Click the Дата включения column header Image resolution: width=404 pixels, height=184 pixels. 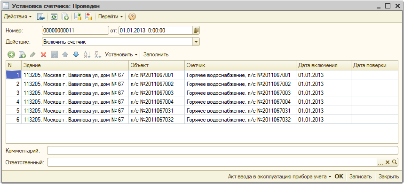(x=324, y=65)
